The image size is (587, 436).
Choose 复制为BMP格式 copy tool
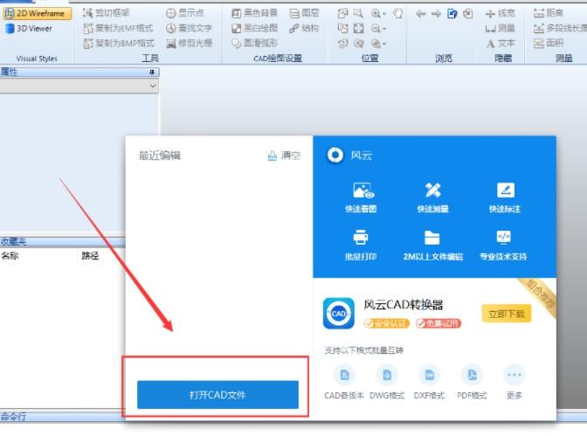pos(118,44)
